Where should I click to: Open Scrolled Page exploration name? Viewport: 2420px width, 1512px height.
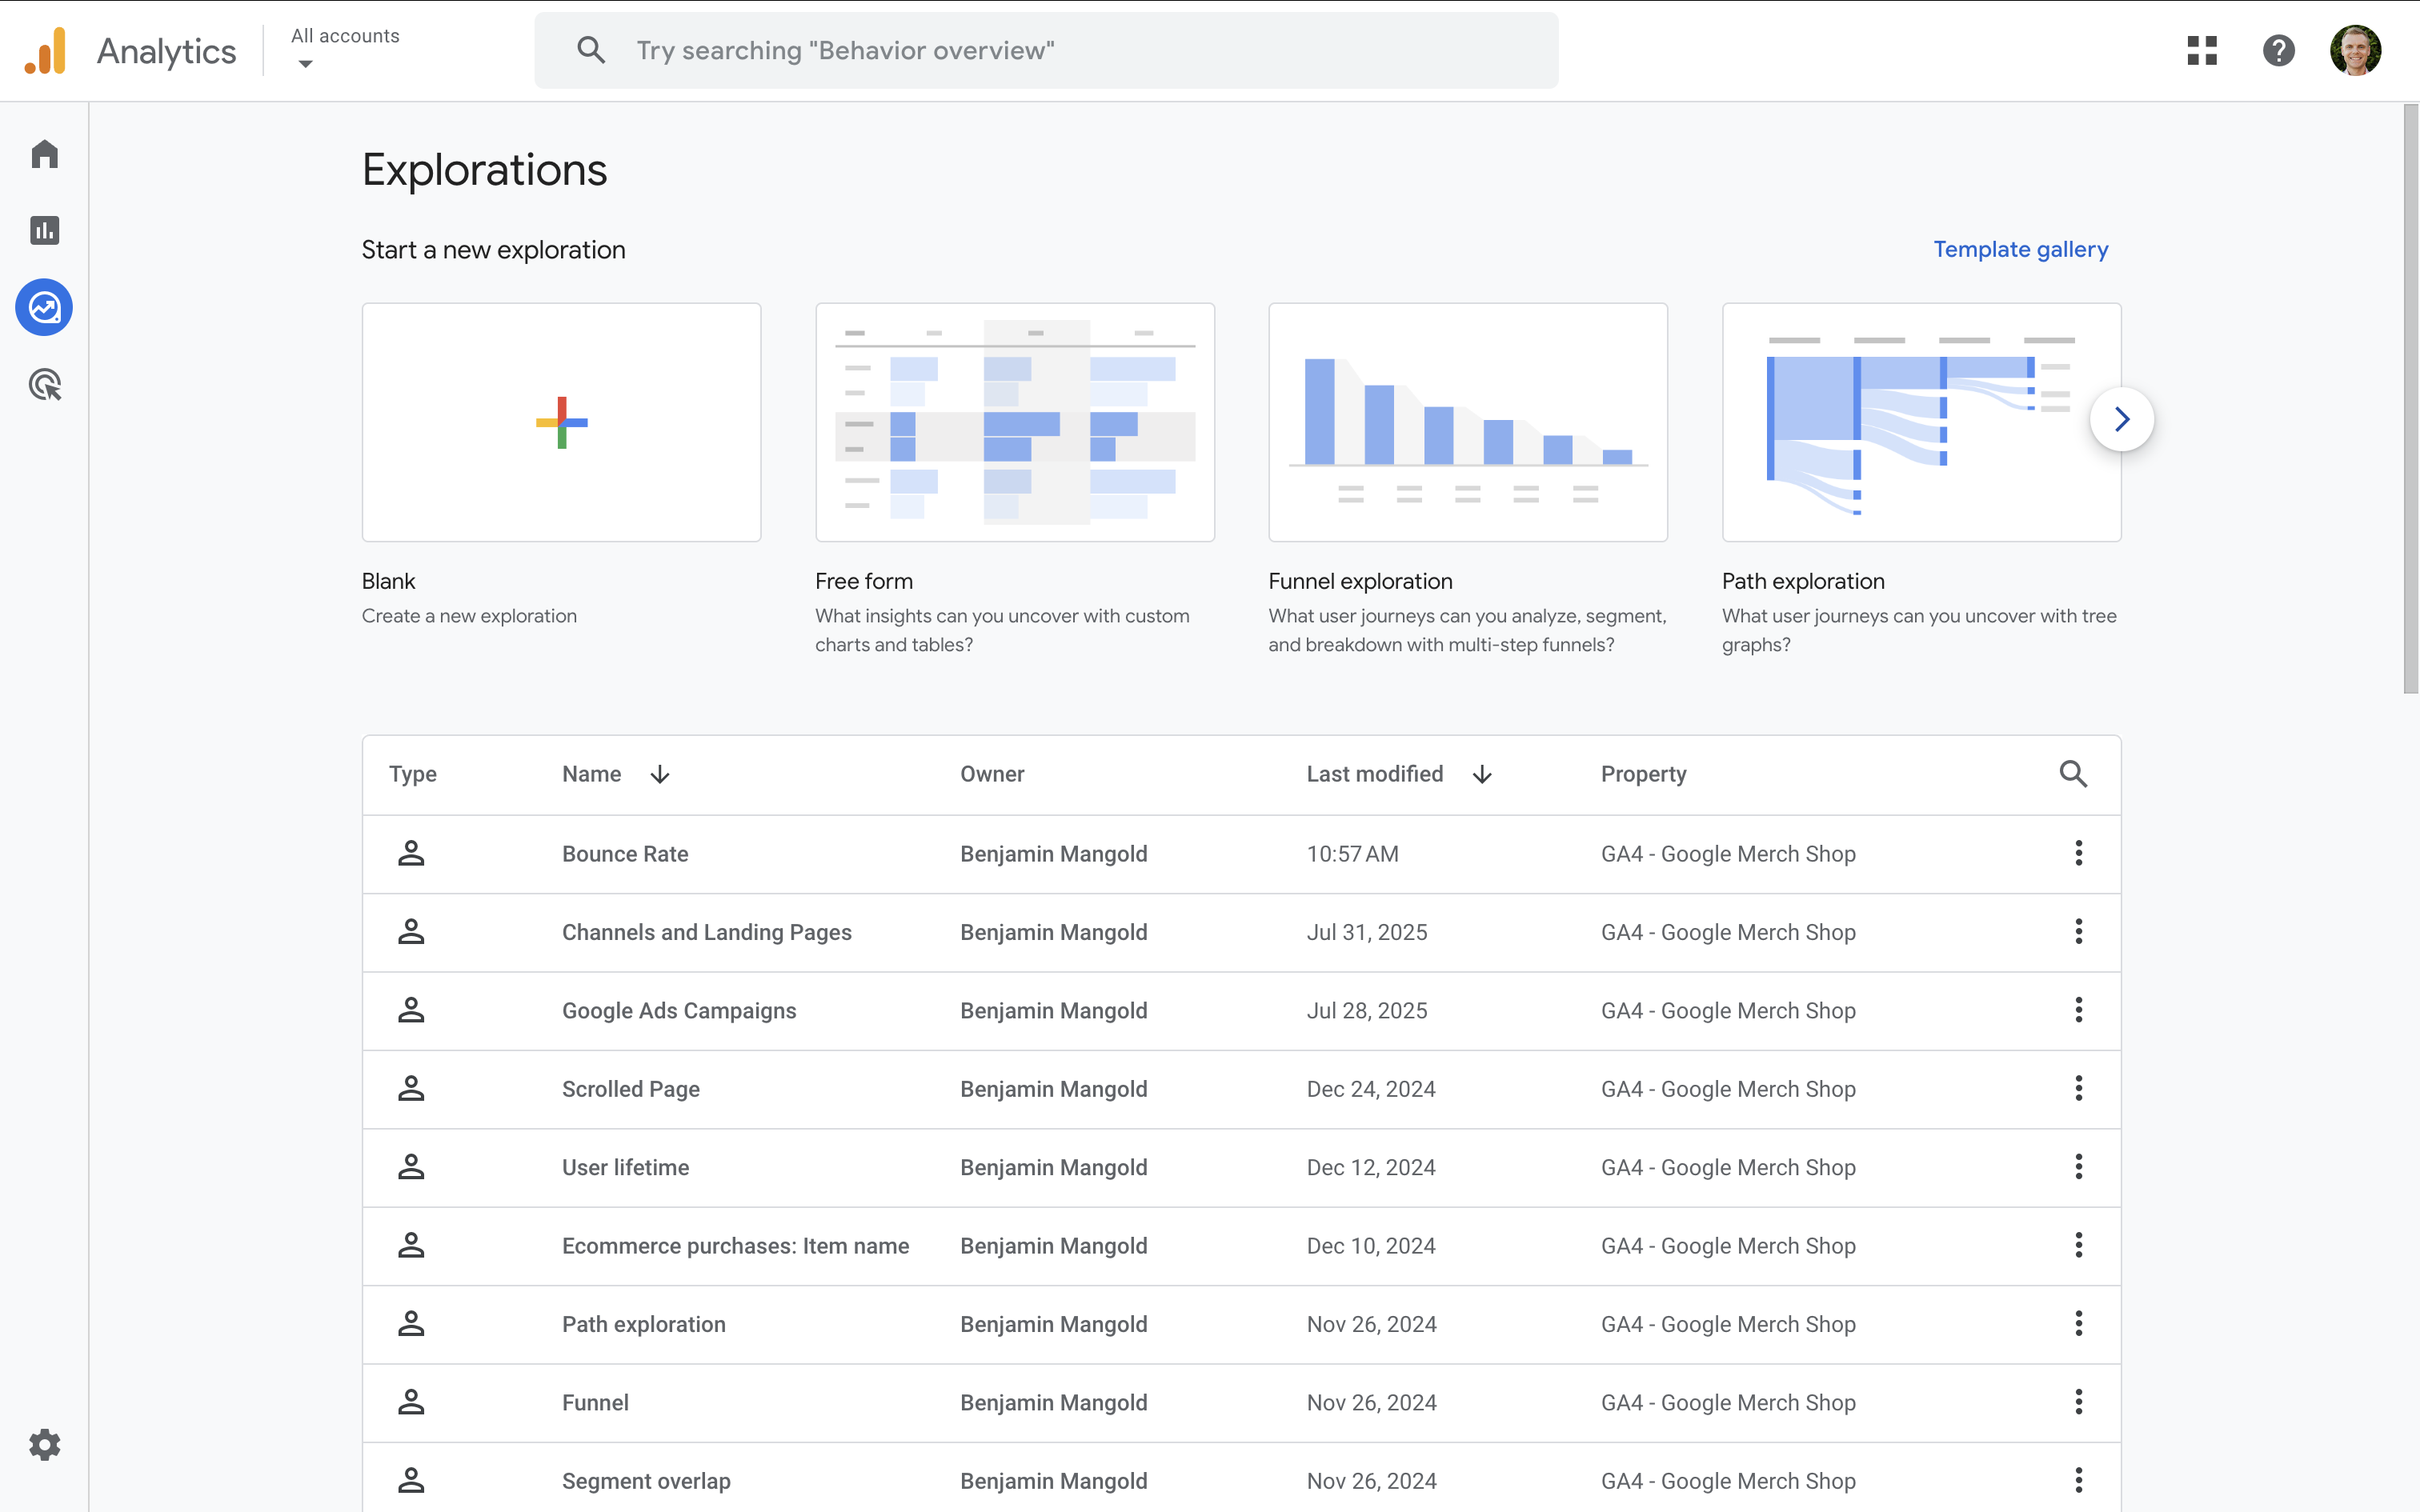[x=630, y=1089]
